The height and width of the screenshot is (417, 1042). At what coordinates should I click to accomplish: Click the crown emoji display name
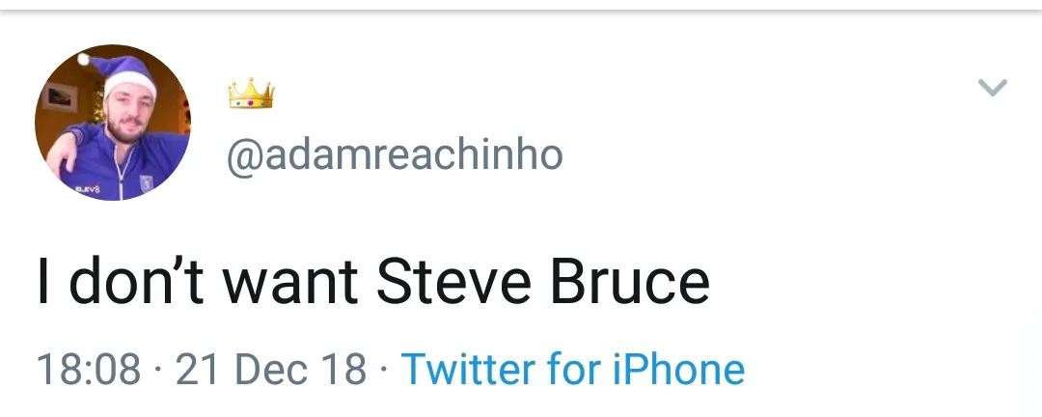251,94
